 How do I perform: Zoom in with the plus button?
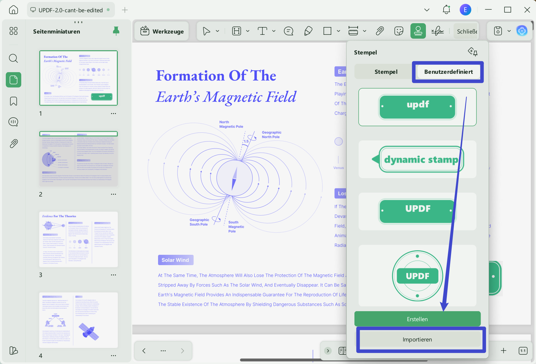[503, 351]
